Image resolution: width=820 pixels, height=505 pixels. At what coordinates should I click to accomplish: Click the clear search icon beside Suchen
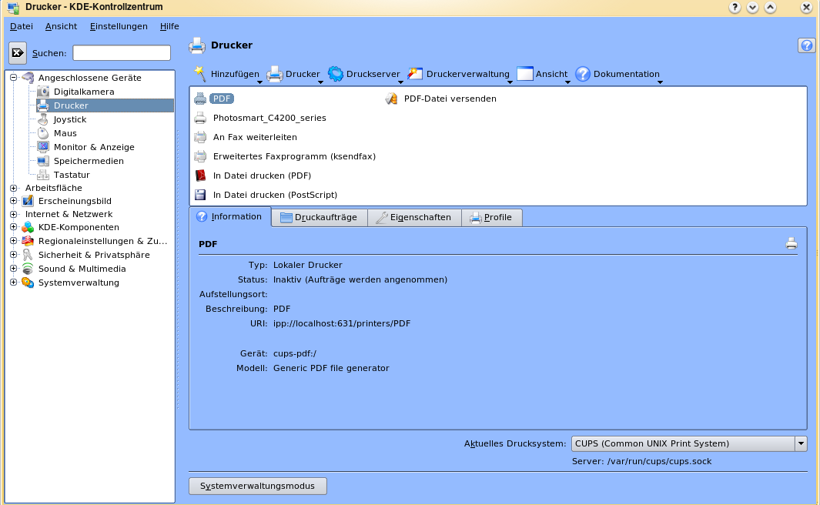click(x=18, y=53)
